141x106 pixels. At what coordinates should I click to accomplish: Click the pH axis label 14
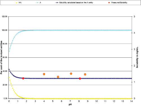click(131, 101)
